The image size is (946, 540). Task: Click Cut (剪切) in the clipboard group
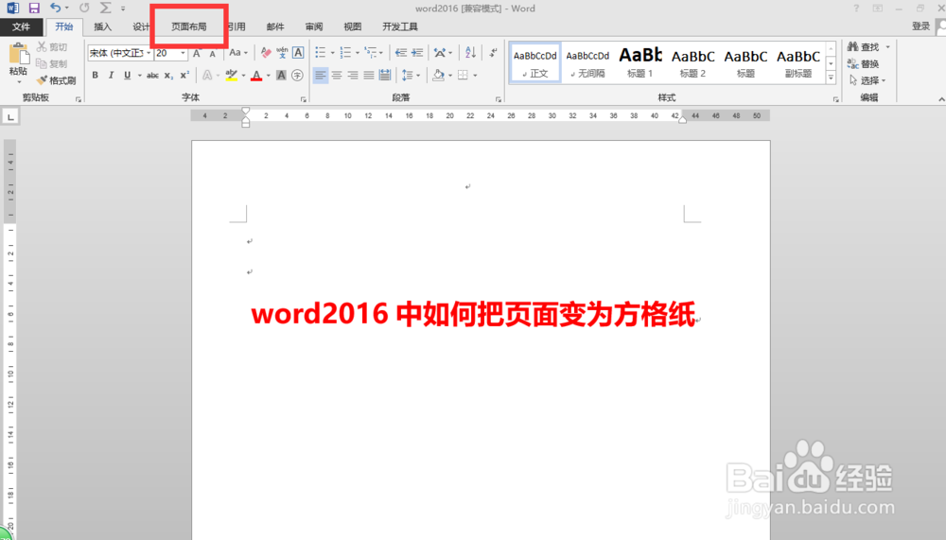click(x=52, y=47)
